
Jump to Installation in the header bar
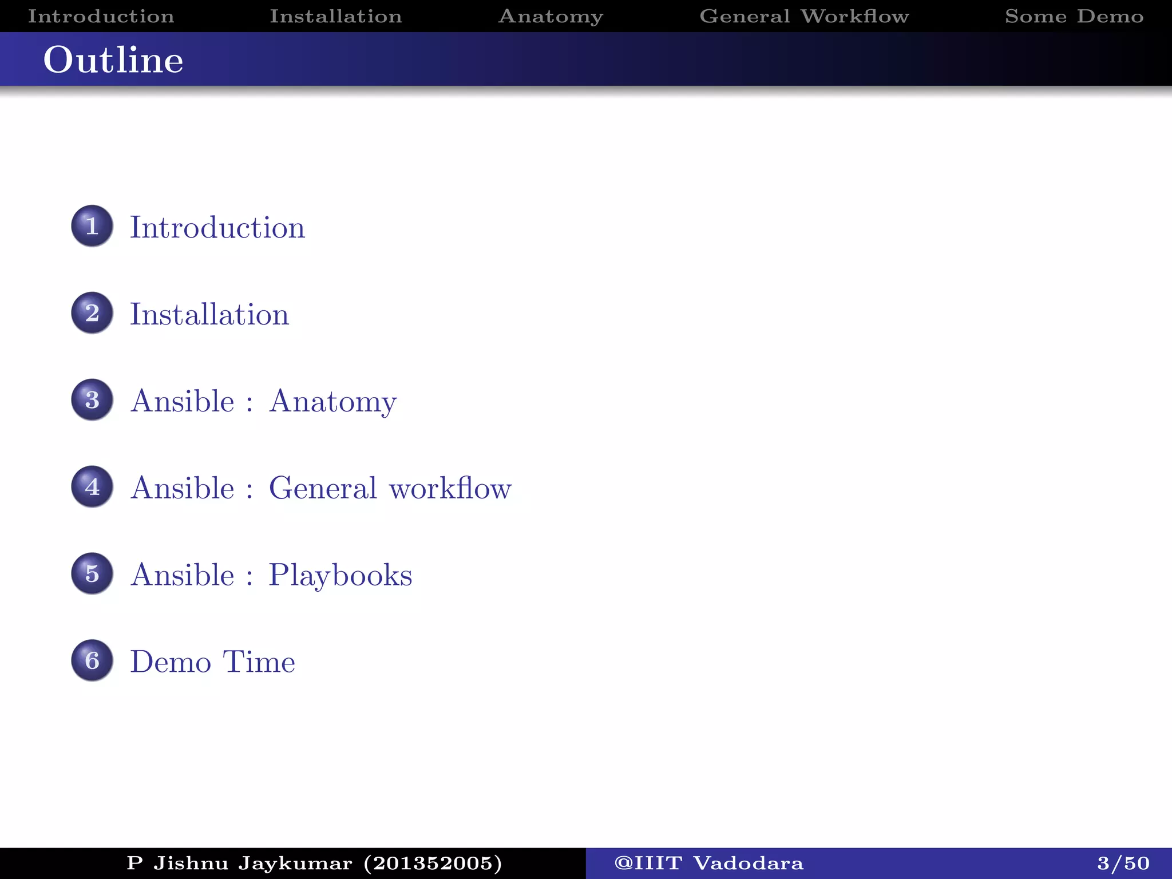336,16
